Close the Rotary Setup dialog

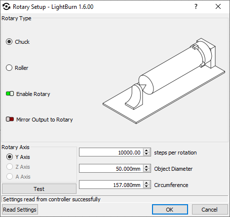(218, 6)
